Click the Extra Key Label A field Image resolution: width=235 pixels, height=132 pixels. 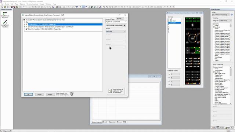[175, 74]
